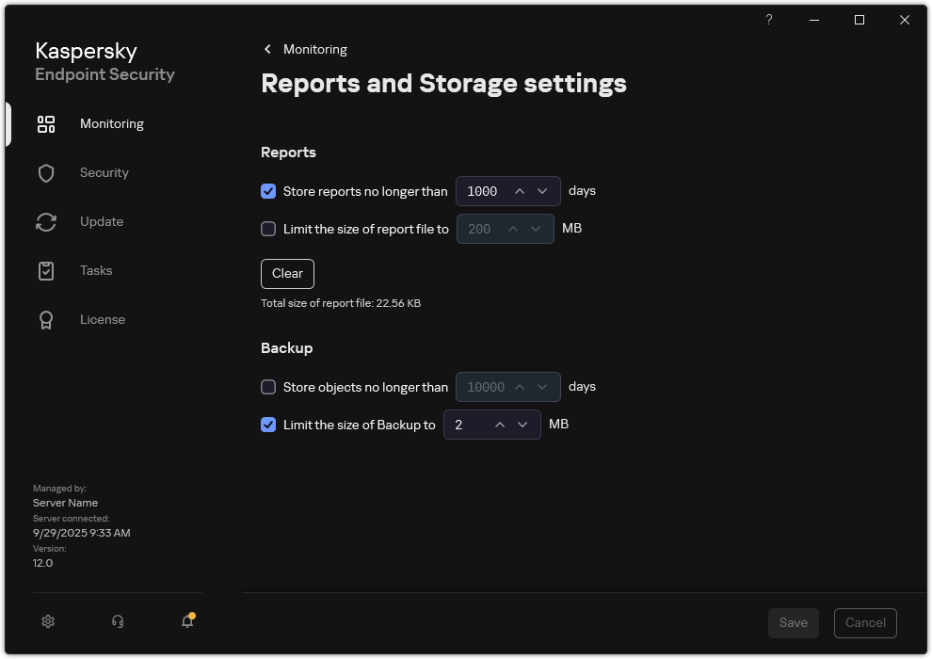Open the application settings gear

47,621
